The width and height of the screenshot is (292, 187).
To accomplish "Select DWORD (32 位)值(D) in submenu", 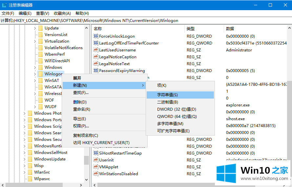I will 177,109.
